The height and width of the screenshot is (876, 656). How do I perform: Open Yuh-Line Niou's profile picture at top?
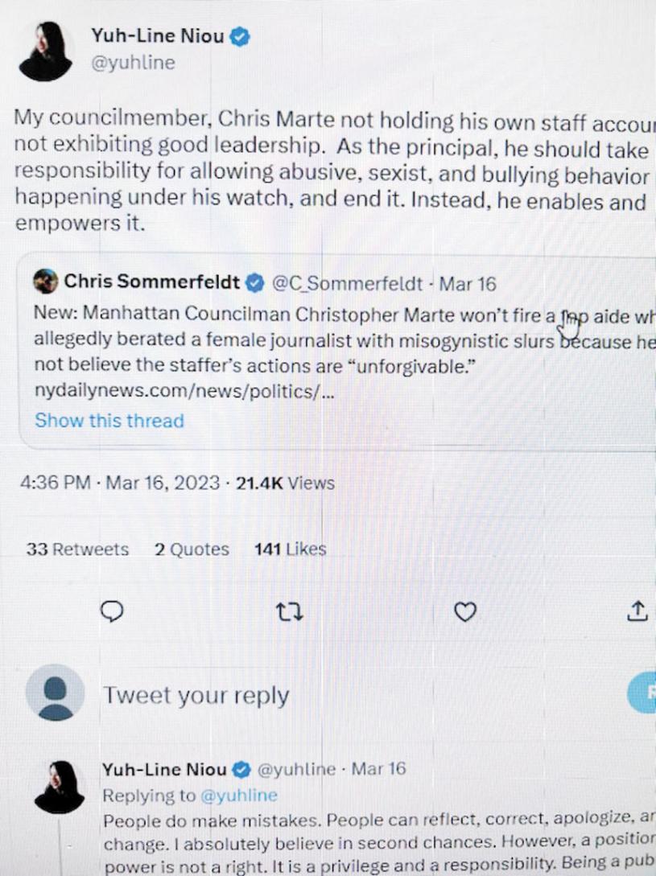(47, 51)
